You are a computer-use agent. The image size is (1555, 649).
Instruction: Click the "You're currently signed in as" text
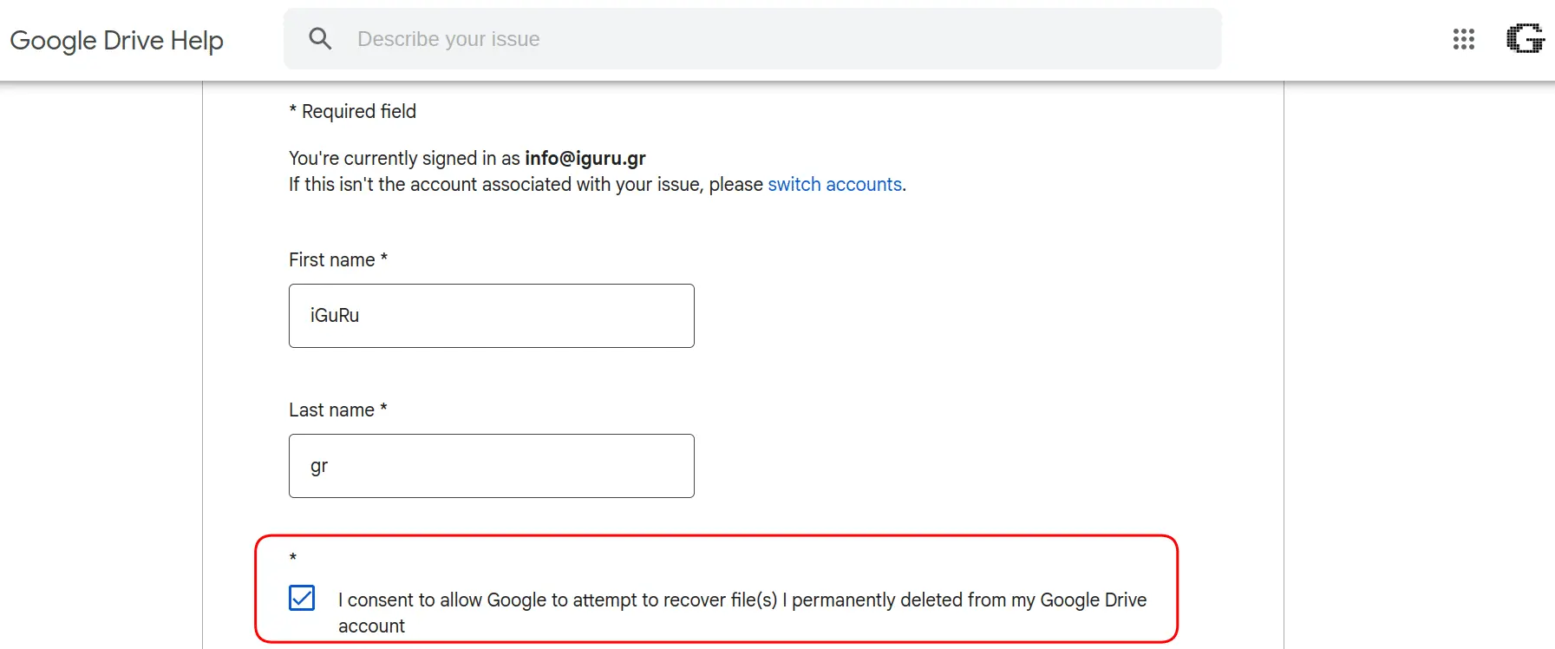coord(404,159)
